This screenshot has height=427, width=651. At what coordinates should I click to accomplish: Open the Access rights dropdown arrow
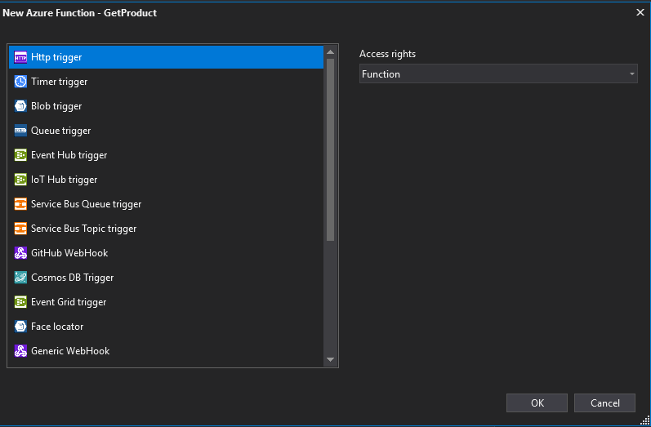coord(631,74)
